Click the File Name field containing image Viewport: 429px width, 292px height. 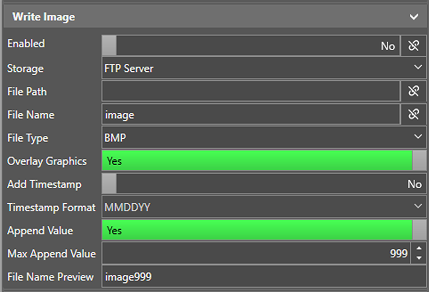(250, 115)
